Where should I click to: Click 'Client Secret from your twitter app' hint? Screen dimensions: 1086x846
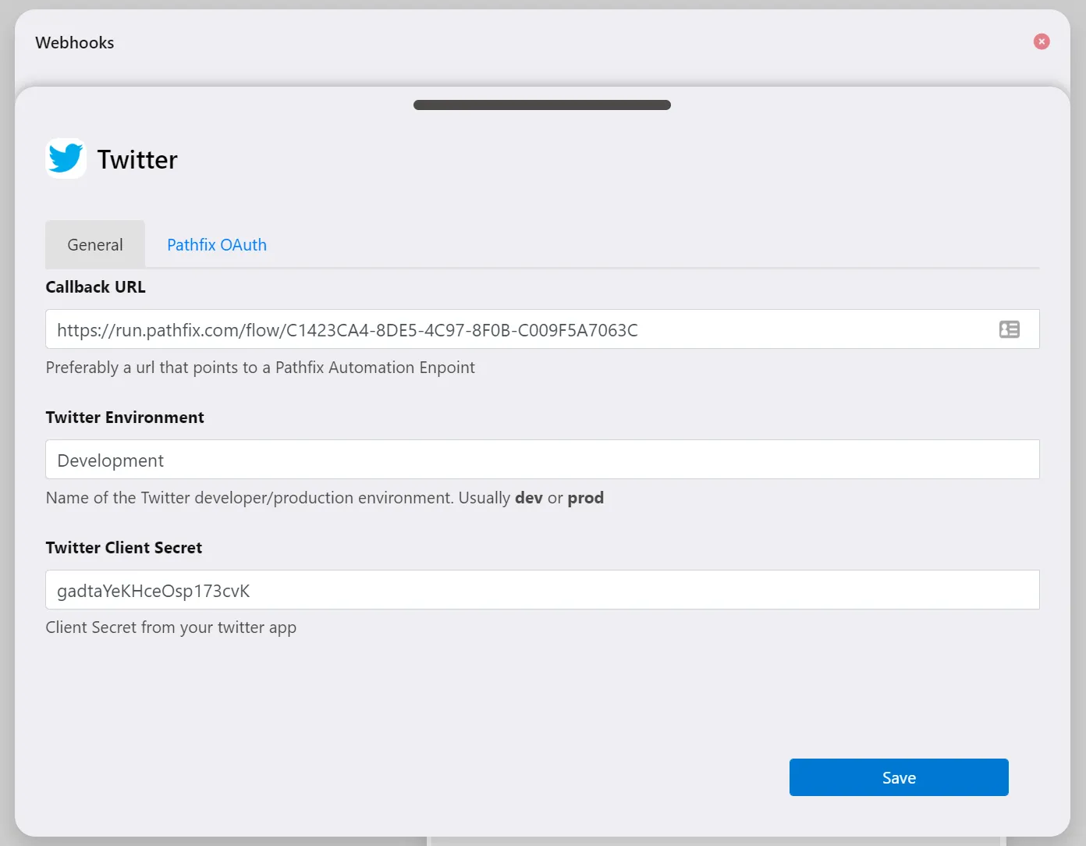click(x=171, y=627)
